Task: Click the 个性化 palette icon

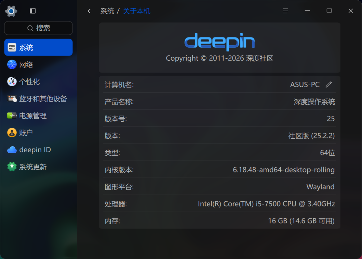Action: (x=12, y=81)
